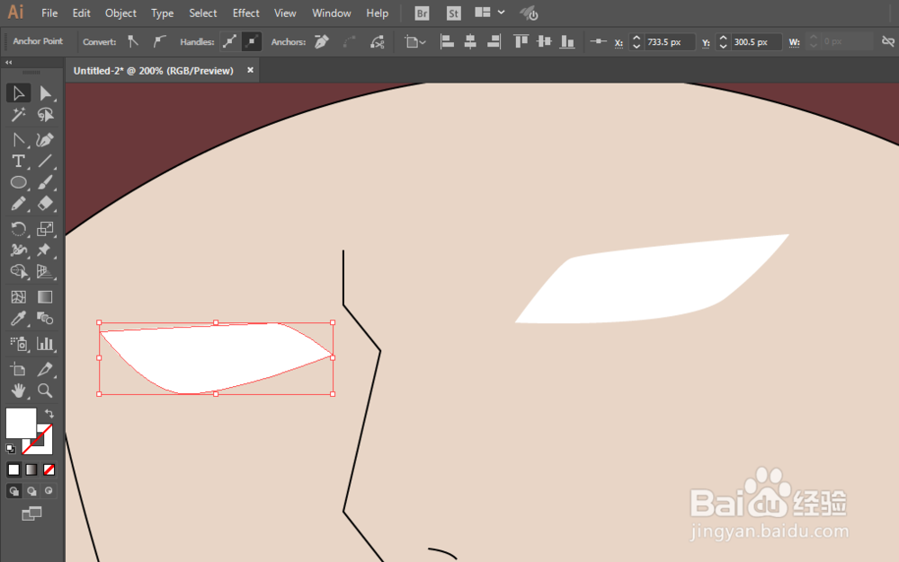
Task: Choose the Pencil tool
Action: tap(18, 204)
